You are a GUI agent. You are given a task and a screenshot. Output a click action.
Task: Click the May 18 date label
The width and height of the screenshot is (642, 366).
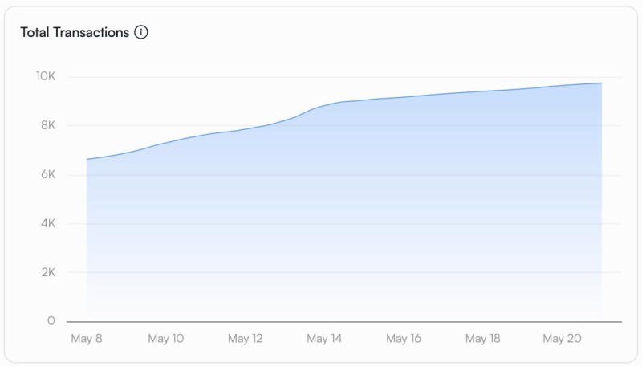click(x=483, y=339)
